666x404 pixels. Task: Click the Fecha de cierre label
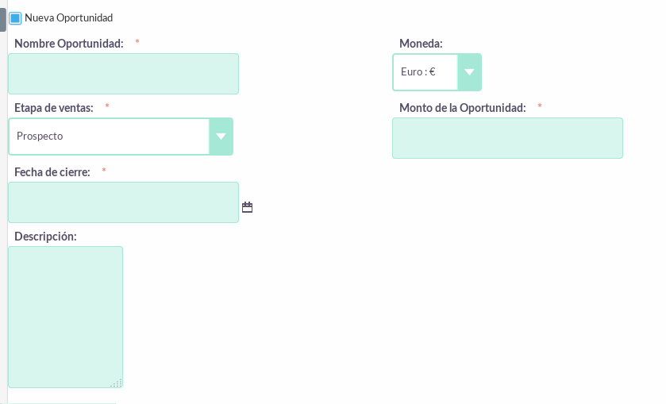click(52, 172)
